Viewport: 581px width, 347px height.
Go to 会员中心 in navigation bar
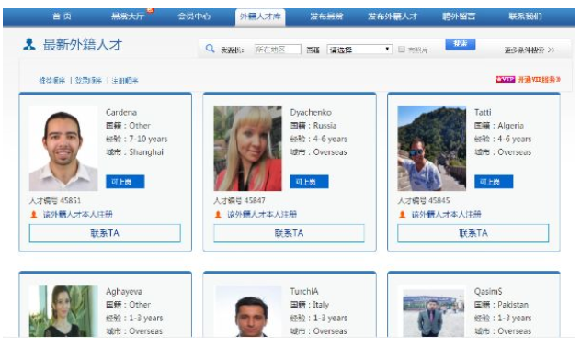pyautogui.click(x=194, y=17)
